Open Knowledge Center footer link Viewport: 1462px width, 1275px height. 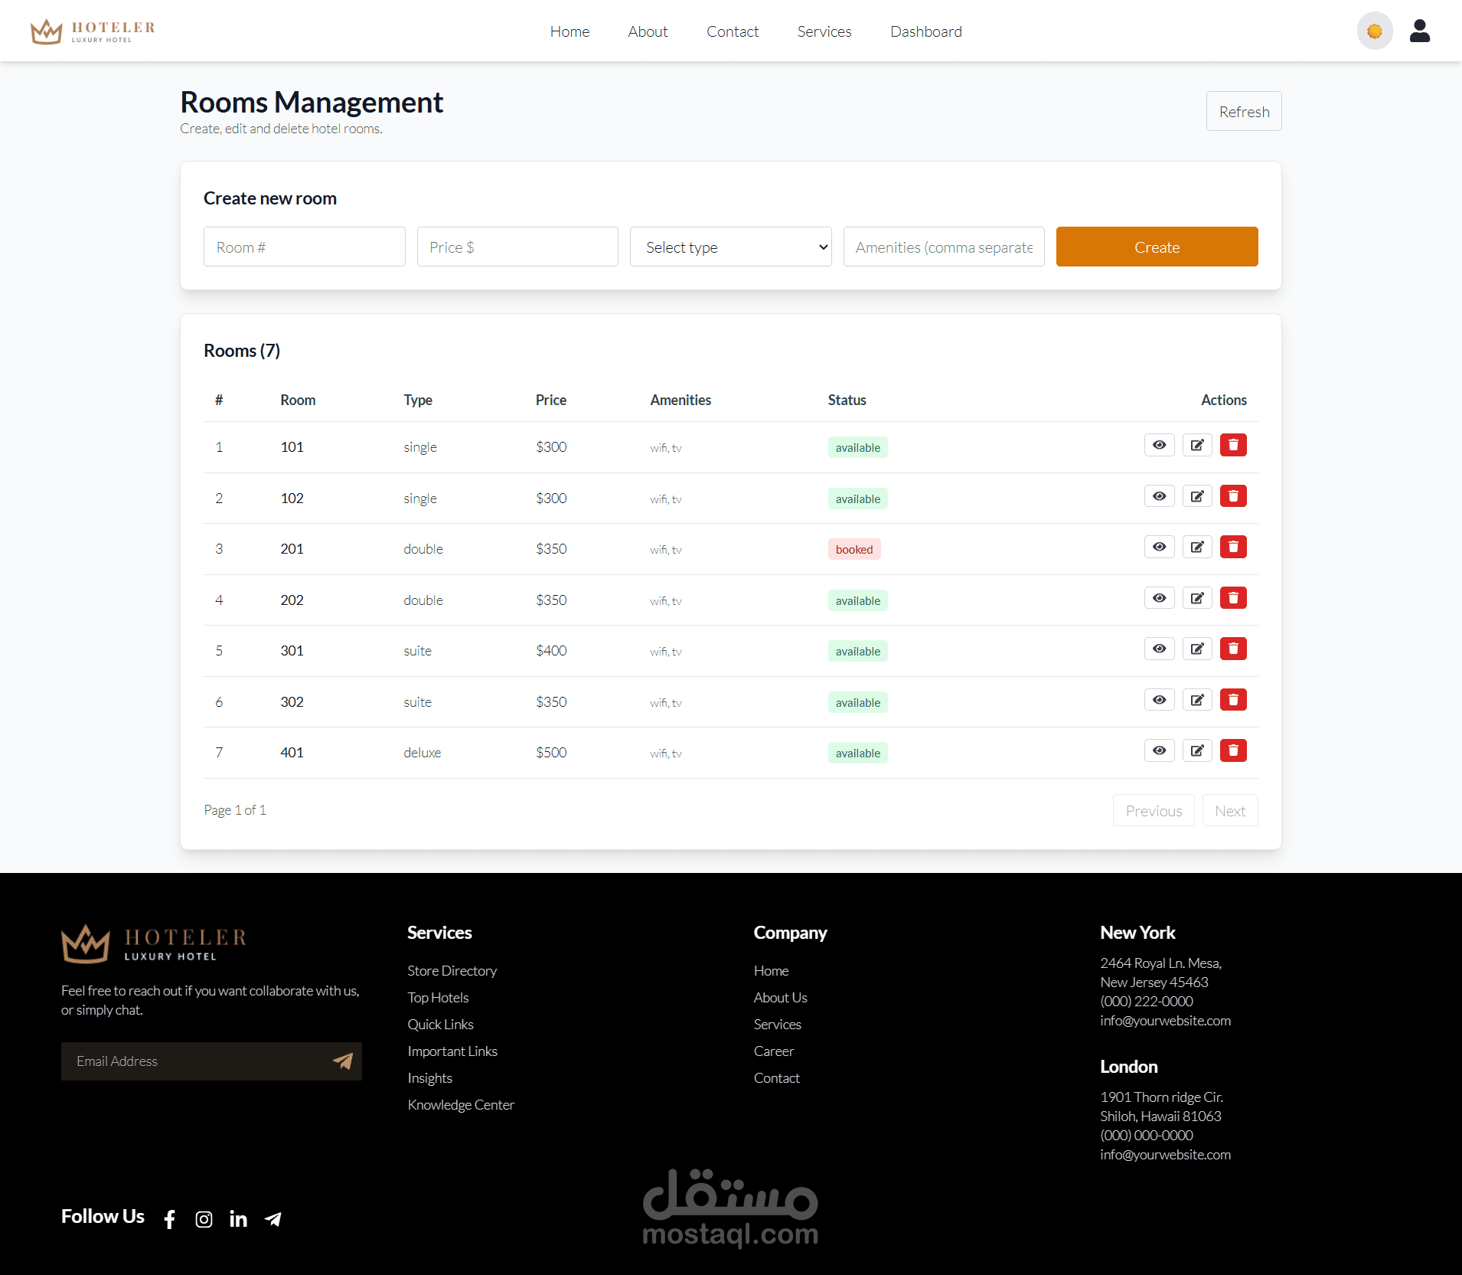[461, 1104]
